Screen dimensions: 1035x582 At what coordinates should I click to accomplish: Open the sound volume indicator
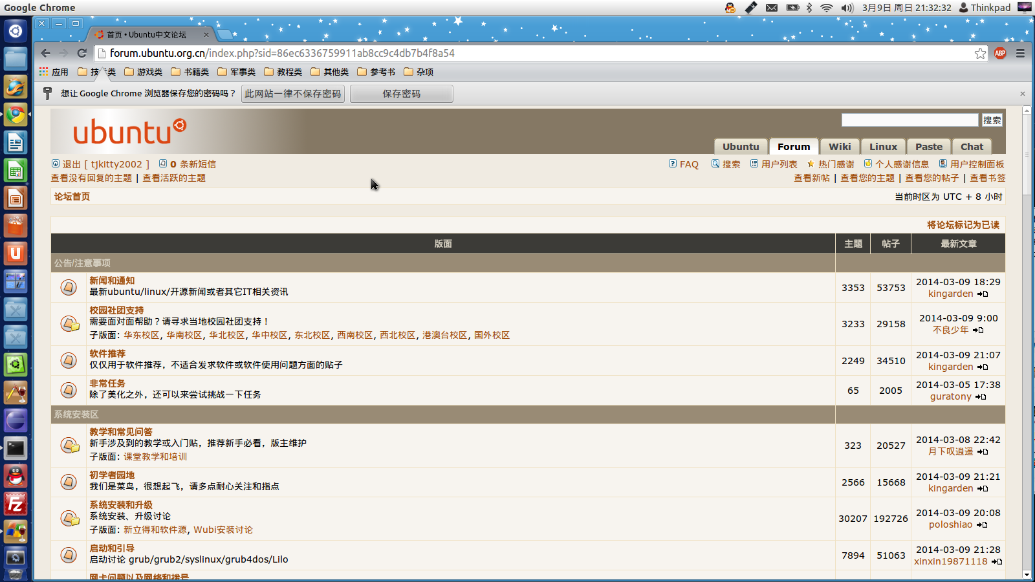[x=847, y=8]
